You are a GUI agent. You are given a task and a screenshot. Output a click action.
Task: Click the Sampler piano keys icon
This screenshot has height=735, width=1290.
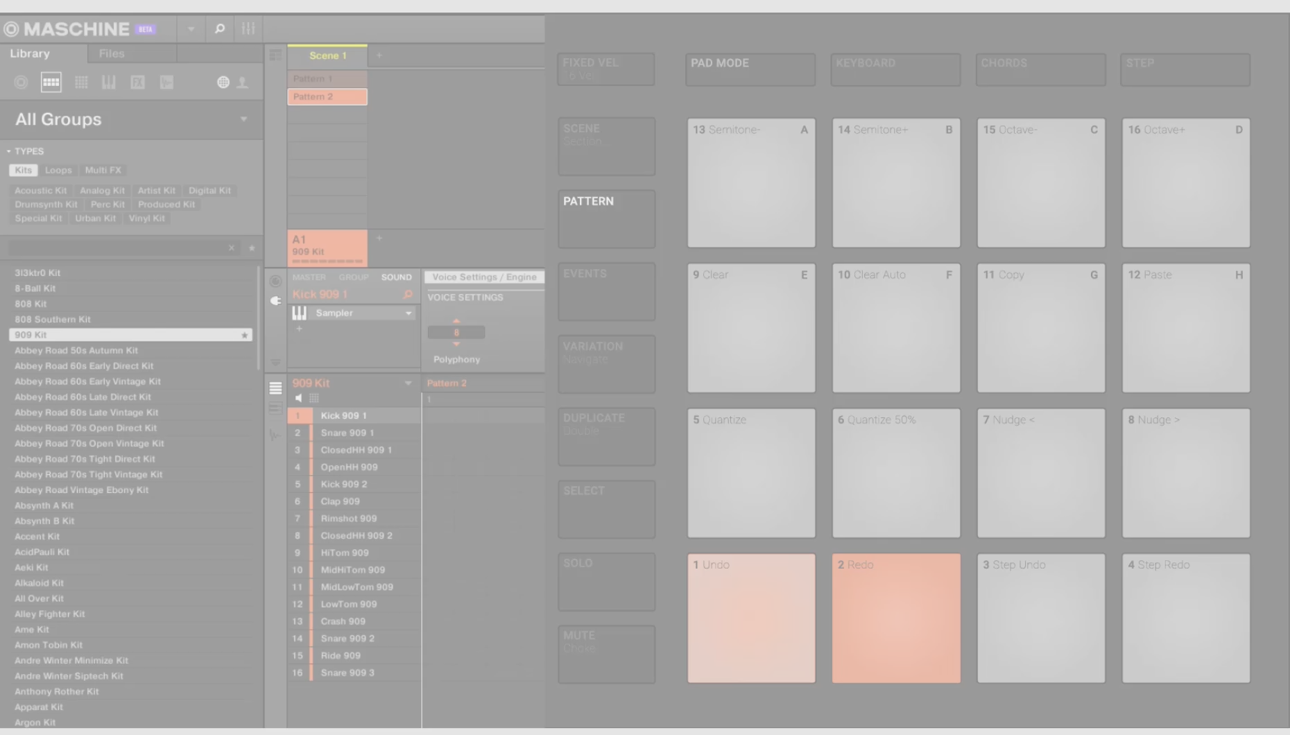click(299, 313)
